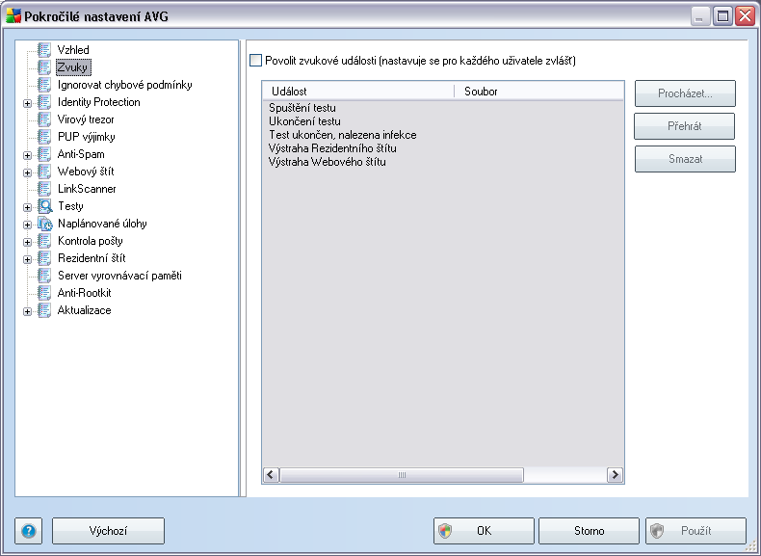
Task: Select the Aktualizace tree label
Action: tap(84, 310)
